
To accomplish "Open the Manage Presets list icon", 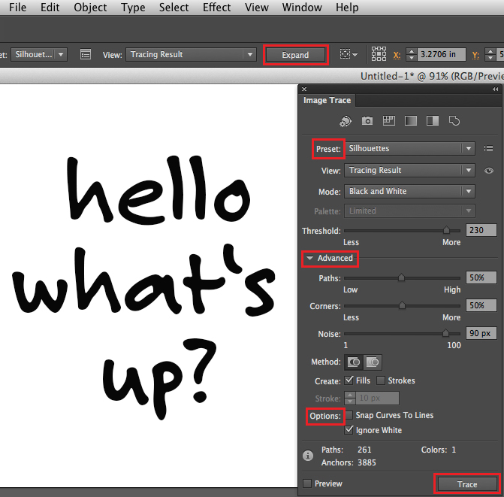I will coord(489,149).
